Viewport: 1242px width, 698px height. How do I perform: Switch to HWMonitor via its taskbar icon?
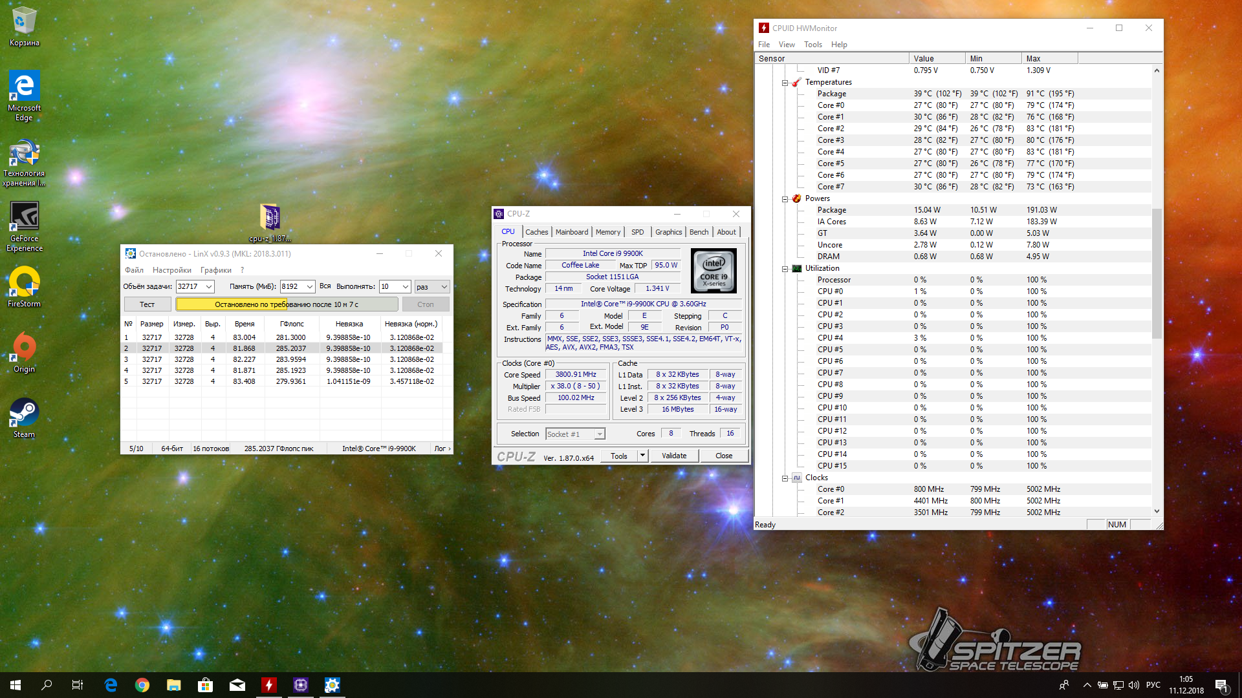(x=269, y=685)
